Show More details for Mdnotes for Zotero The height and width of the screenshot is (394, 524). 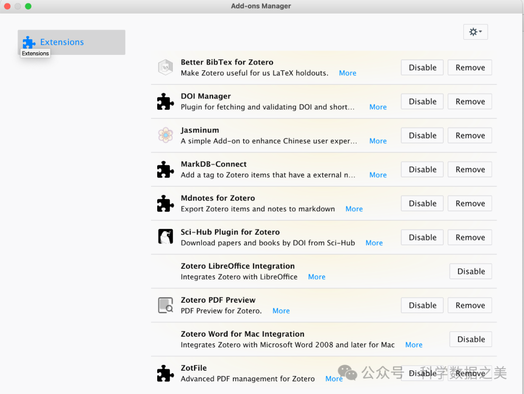coord(354,209)
